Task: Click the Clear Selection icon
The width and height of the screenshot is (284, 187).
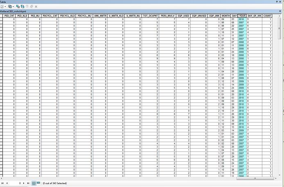Action: [x=27, y=7]
